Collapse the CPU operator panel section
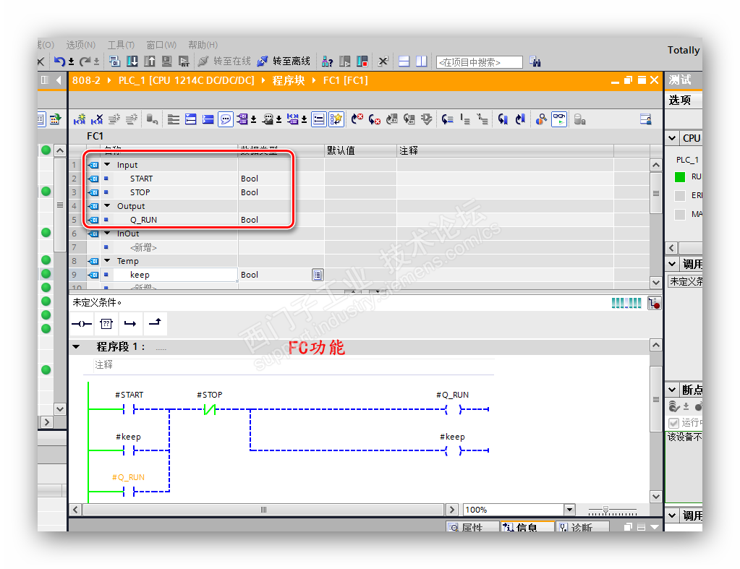 [672, 138]
